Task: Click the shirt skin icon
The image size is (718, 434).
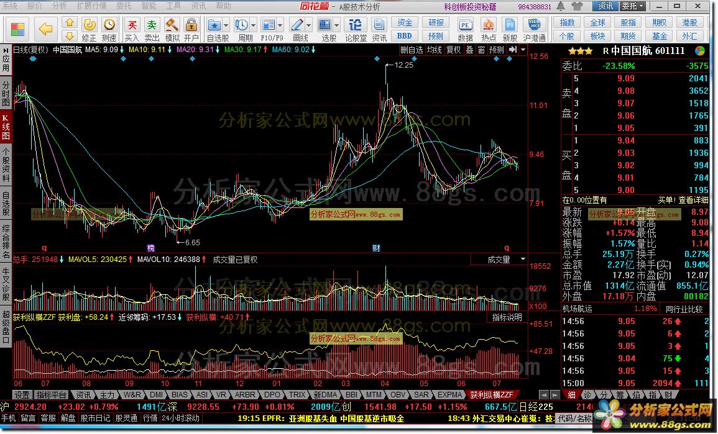Action: [x=577, y=6]
